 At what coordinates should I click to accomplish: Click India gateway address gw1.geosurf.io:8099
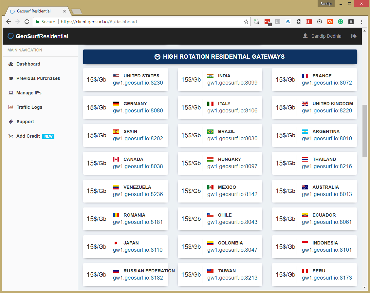pos(232,83)
